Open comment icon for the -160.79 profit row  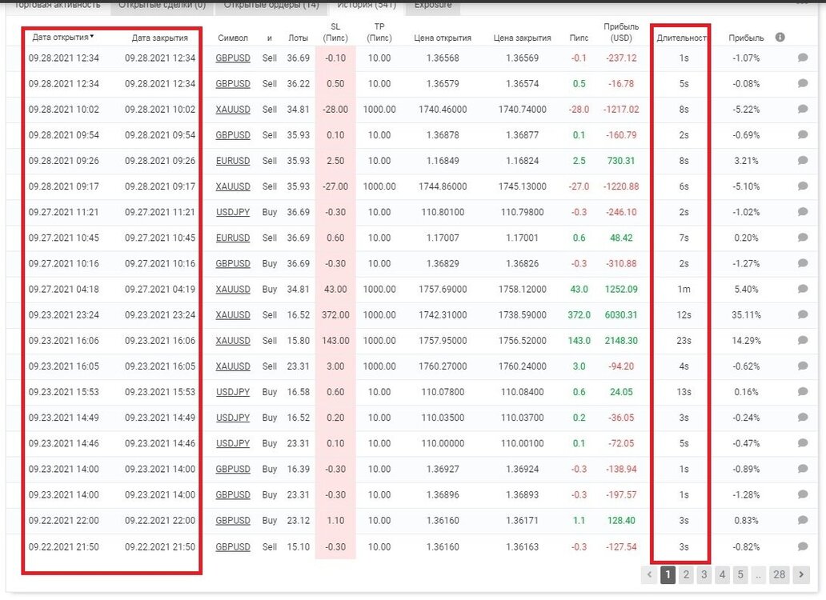tap(803, 134)
